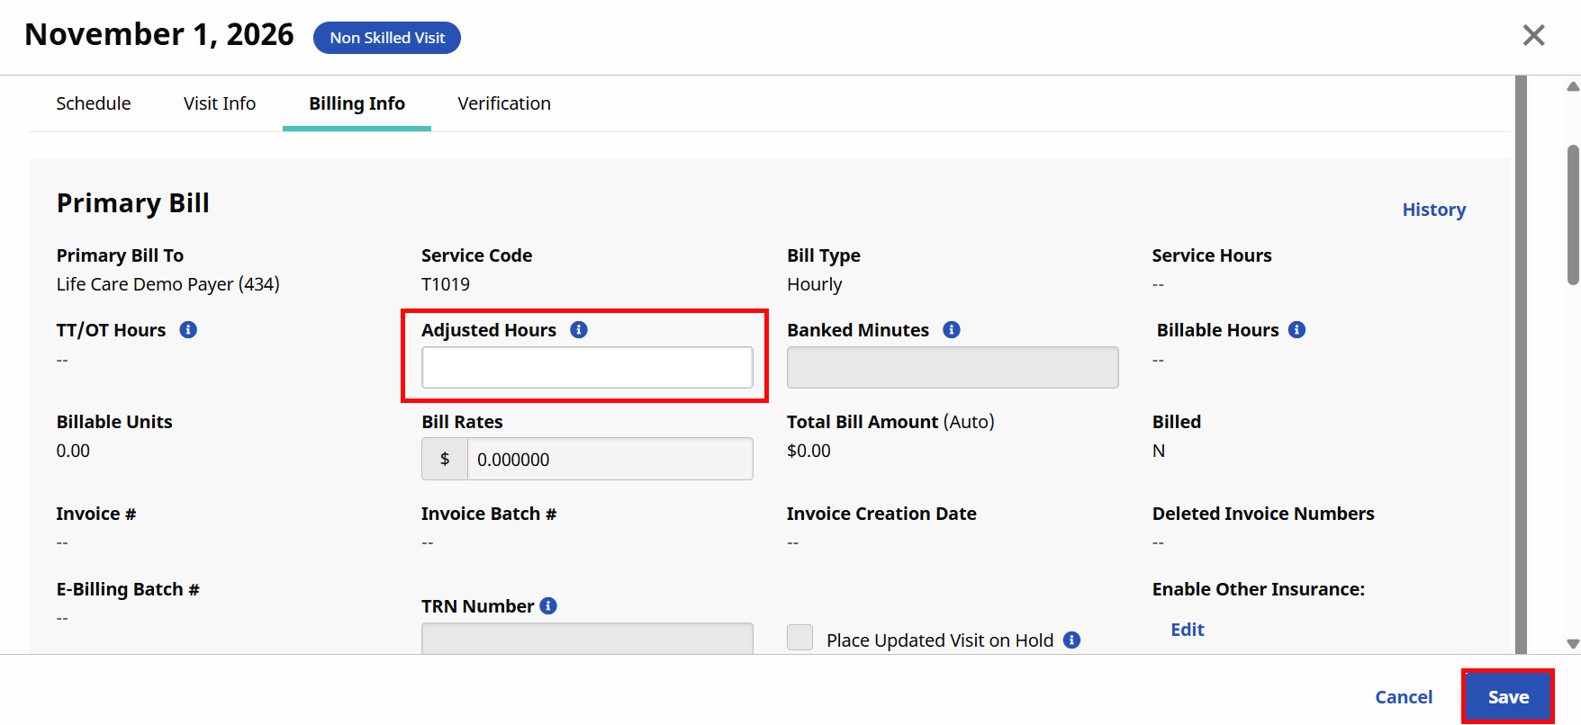Close the visit dialog with X

click(1533, 35)
